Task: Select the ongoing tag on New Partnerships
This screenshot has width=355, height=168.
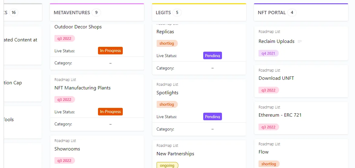Action: pyautogui.click(x=167, y=165)
